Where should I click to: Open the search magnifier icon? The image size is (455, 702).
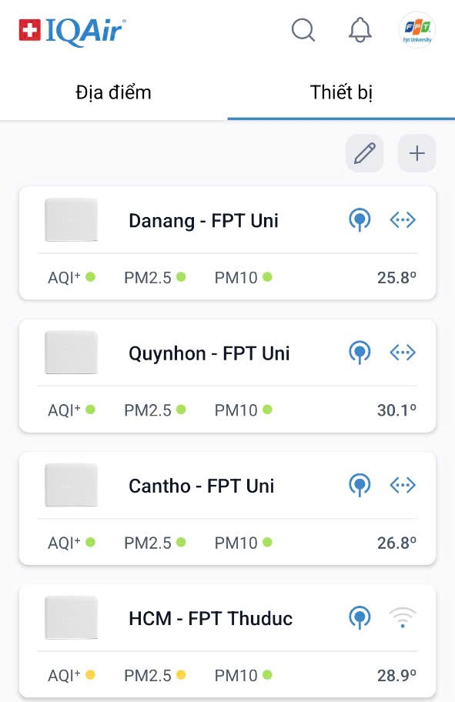303,30
